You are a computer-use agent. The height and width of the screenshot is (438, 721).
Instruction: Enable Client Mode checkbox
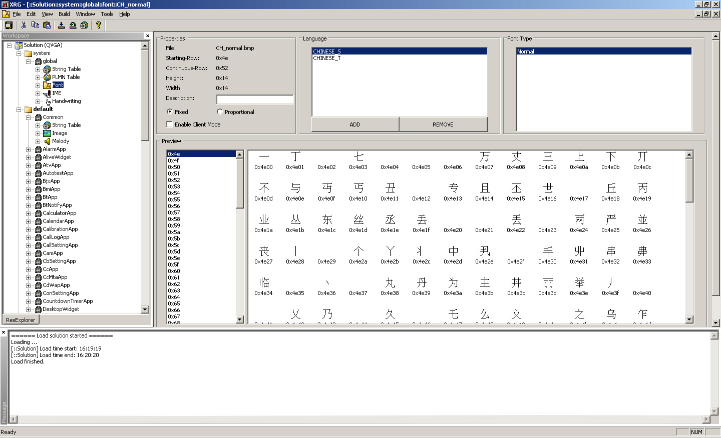pos(170,124)
